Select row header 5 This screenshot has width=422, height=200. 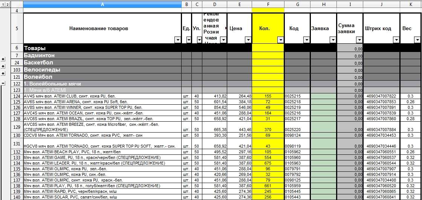(17, 28)
